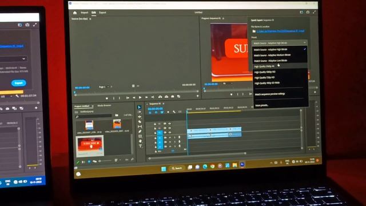Click the taskbar Search box

(177, 168)
